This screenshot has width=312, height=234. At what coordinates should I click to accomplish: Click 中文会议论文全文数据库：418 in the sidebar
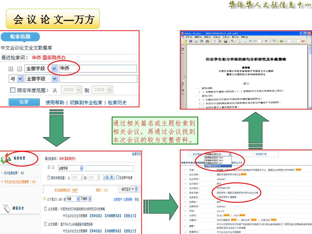pyautogui.click(x=20, y=182)
